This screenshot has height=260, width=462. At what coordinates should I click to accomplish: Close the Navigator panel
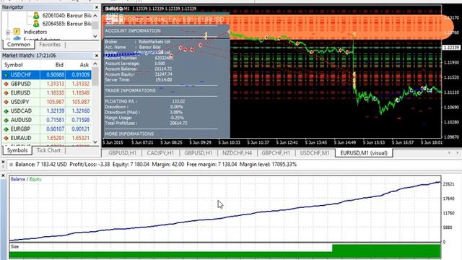click(x=97, y=7)
